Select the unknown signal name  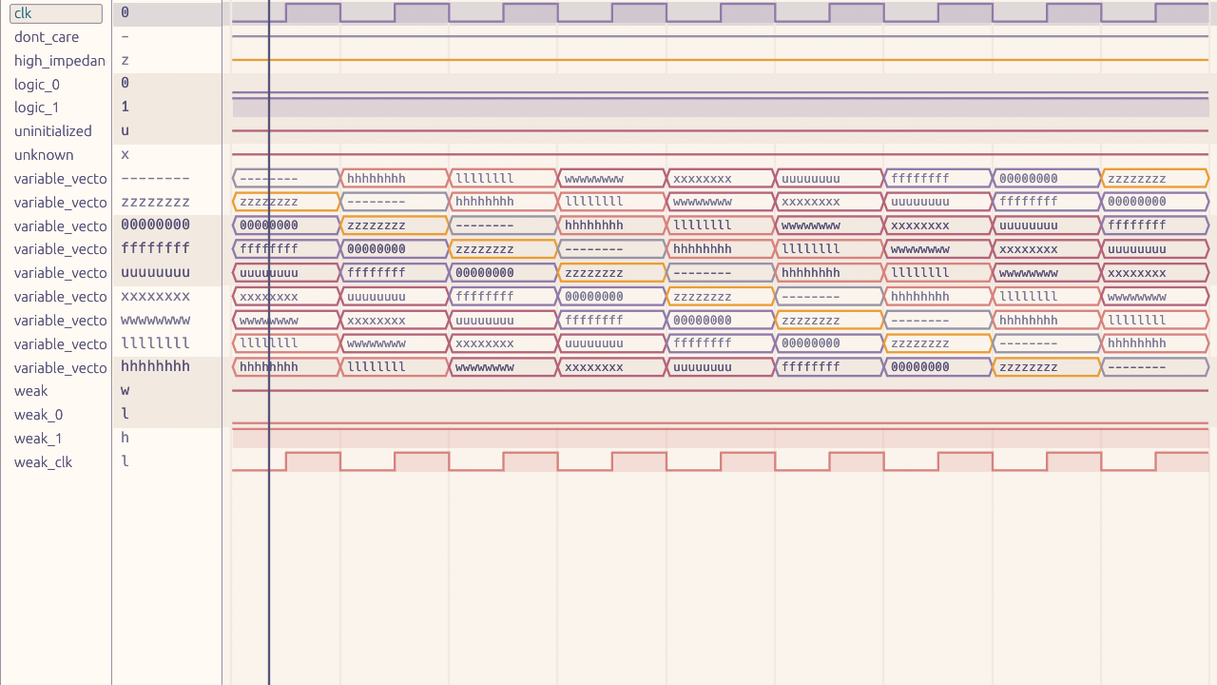[44, 155]
